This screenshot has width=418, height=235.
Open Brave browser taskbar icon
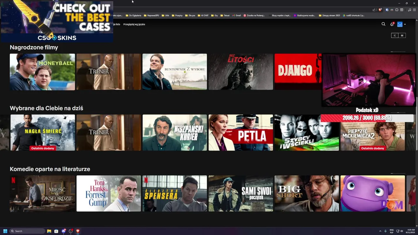(78, 231)
